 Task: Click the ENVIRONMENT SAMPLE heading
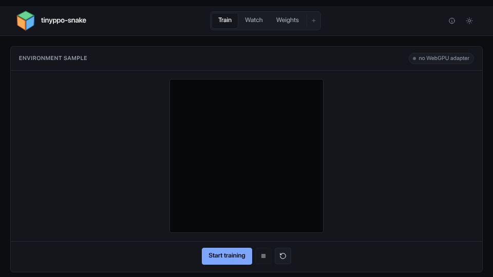click(53, 58)
